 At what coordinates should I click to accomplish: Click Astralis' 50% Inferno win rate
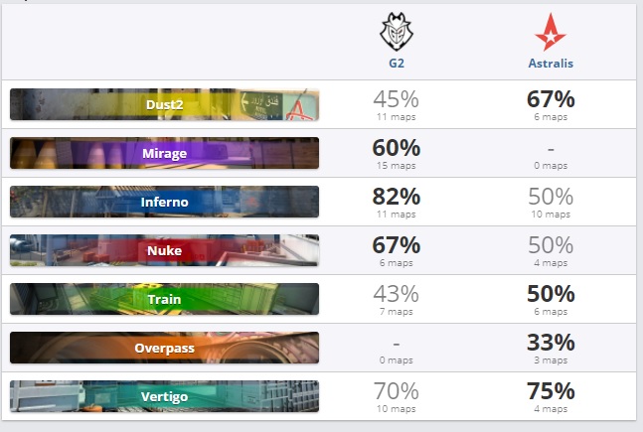click(x=551, y=197)
